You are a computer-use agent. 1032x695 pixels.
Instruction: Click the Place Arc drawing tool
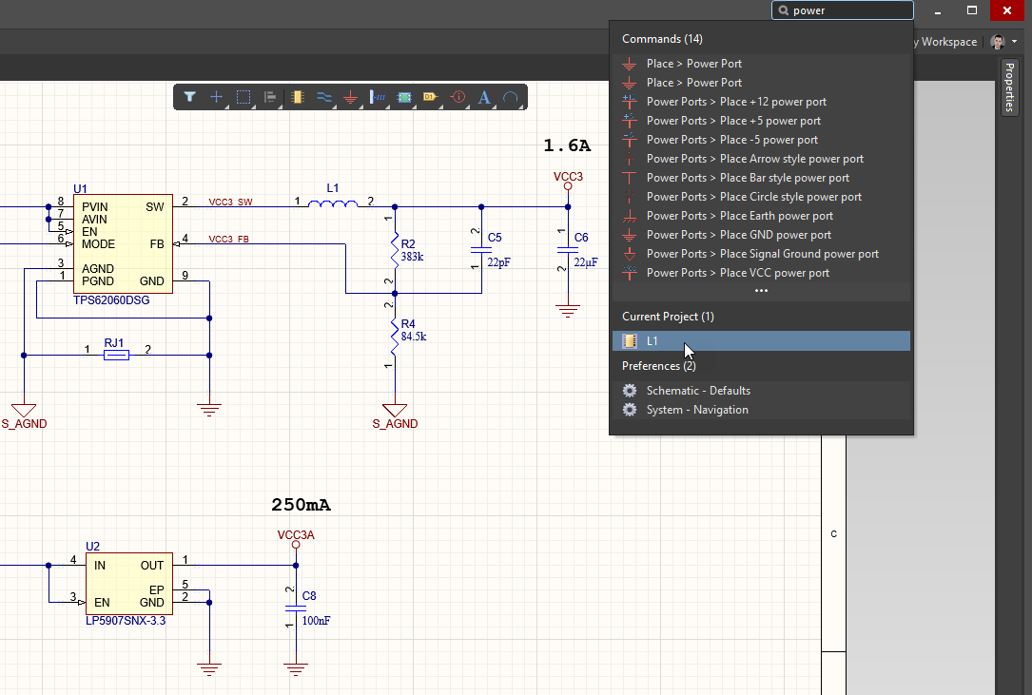click(x=511, y=97)
